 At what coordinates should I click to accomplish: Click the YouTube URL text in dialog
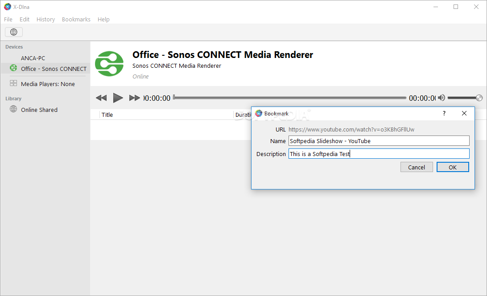pos(351,130)
